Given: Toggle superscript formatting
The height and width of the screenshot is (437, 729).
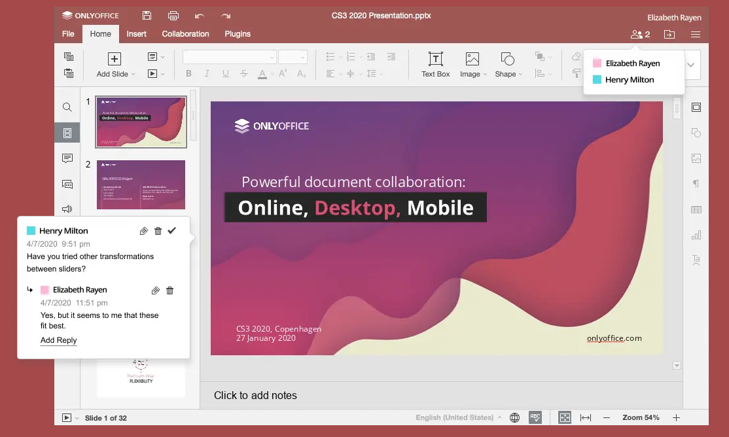Looking at the screenshot, I should pyautogui.click(x=283, y=73).
